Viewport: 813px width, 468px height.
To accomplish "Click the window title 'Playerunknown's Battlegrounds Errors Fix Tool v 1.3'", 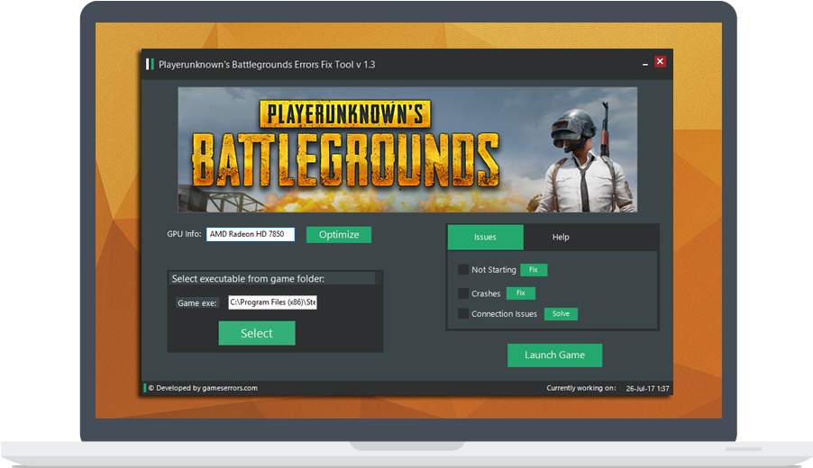I will tap(267, 65).
